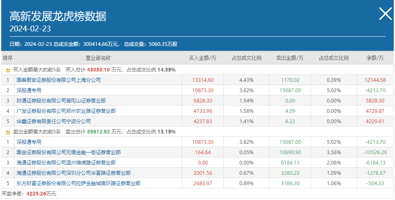Viewport: 395px width, 200px height.
Task: Click the 买入金额/万 column header
Action: coord(203,58)
